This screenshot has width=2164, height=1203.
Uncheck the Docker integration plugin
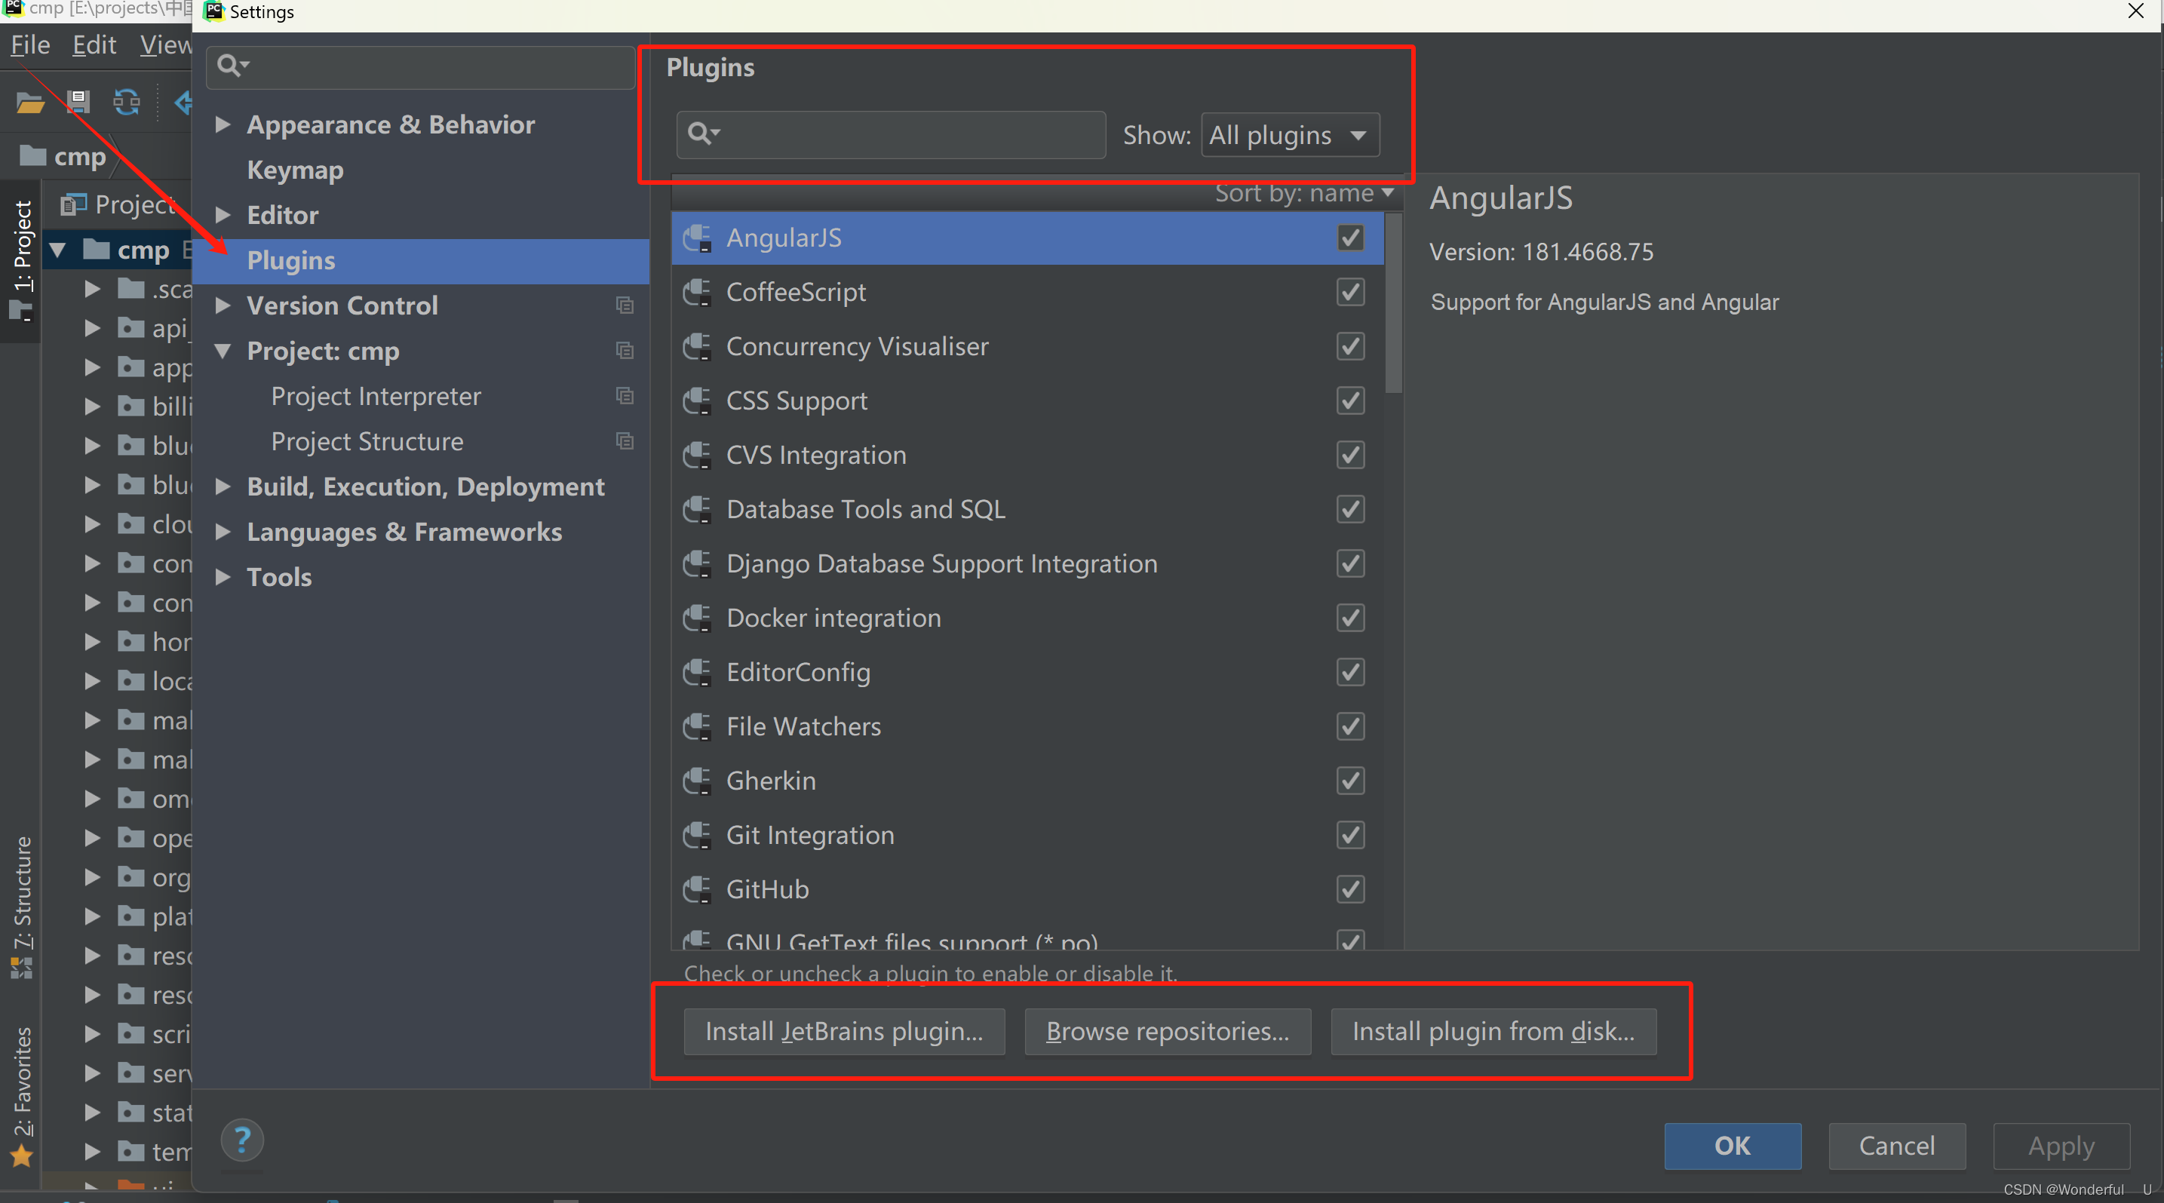[x=1350, y=618]
